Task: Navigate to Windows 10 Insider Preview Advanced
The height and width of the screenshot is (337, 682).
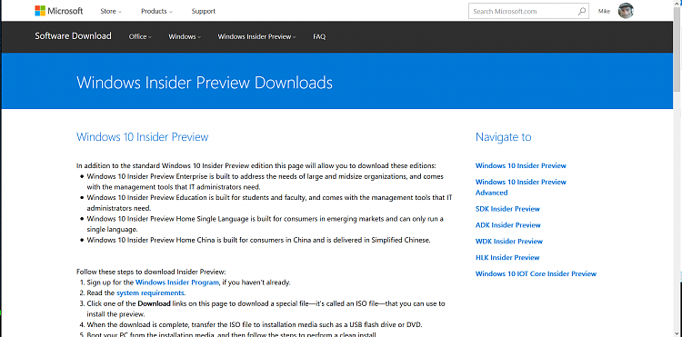Action: (521, 187)
